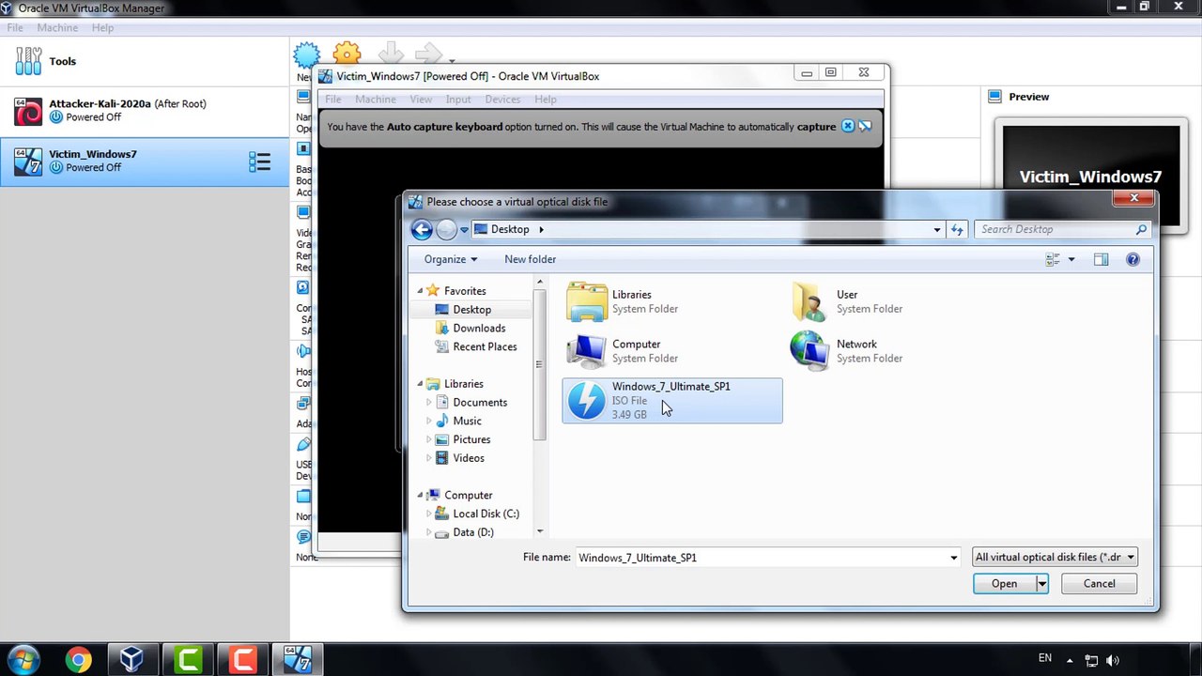Click the Search Desktop field

click(x=1063, y=229)
